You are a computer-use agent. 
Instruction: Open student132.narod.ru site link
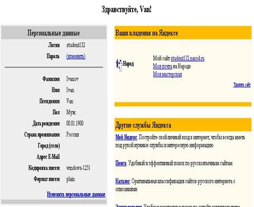coord(188,58)
